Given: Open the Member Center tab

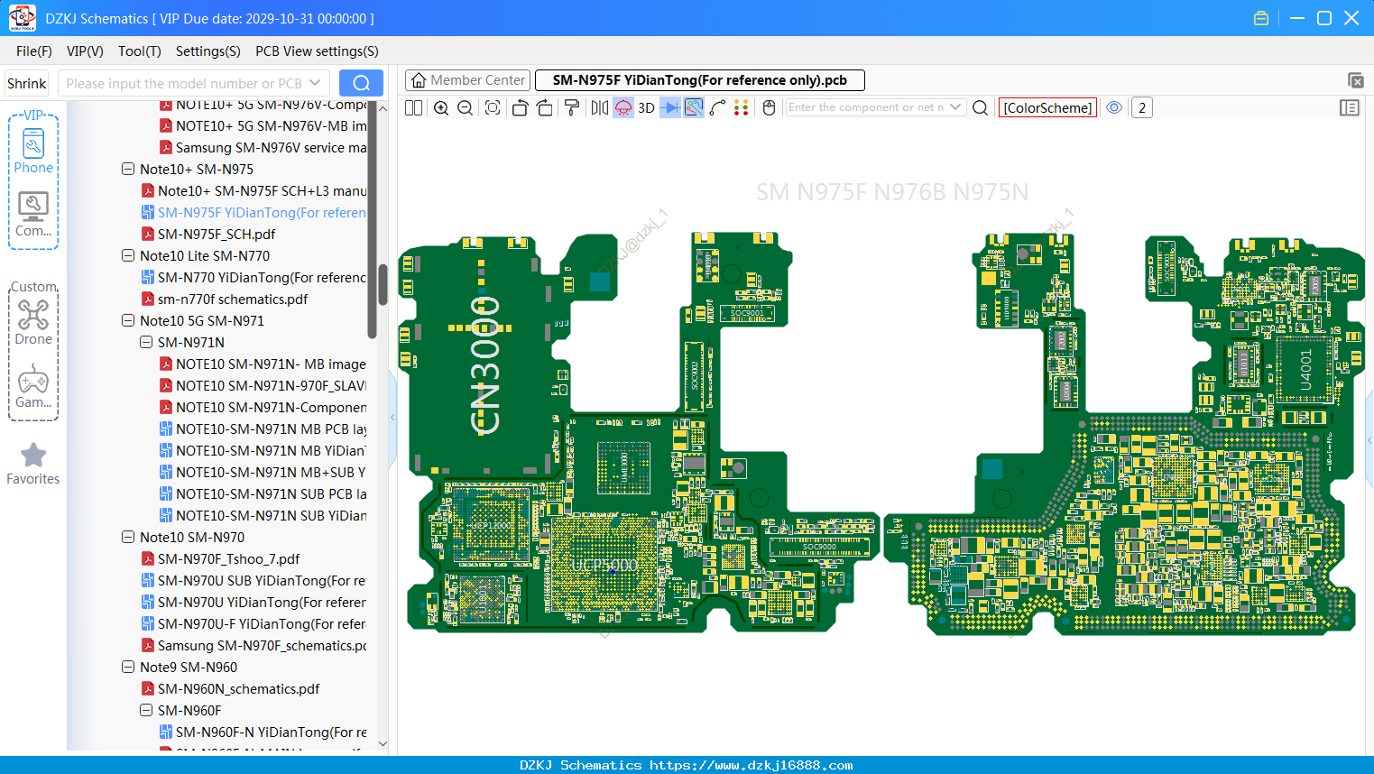Looking at the screenshot, I should tap(468, 80).
